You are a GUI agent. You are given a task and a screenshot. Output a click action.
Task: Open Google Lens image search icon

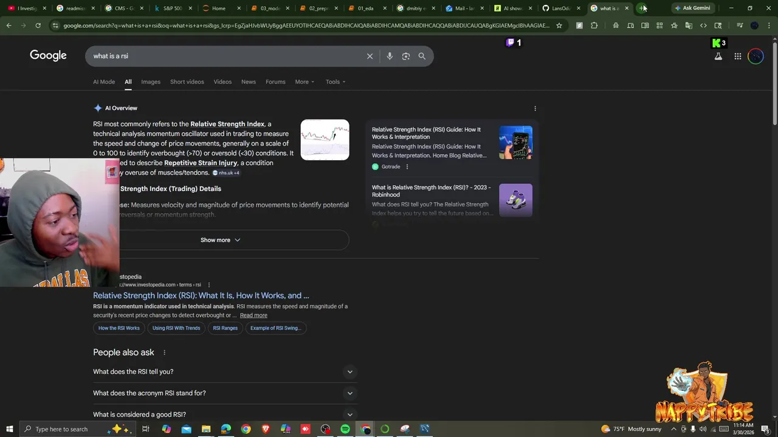pos(405,56)
